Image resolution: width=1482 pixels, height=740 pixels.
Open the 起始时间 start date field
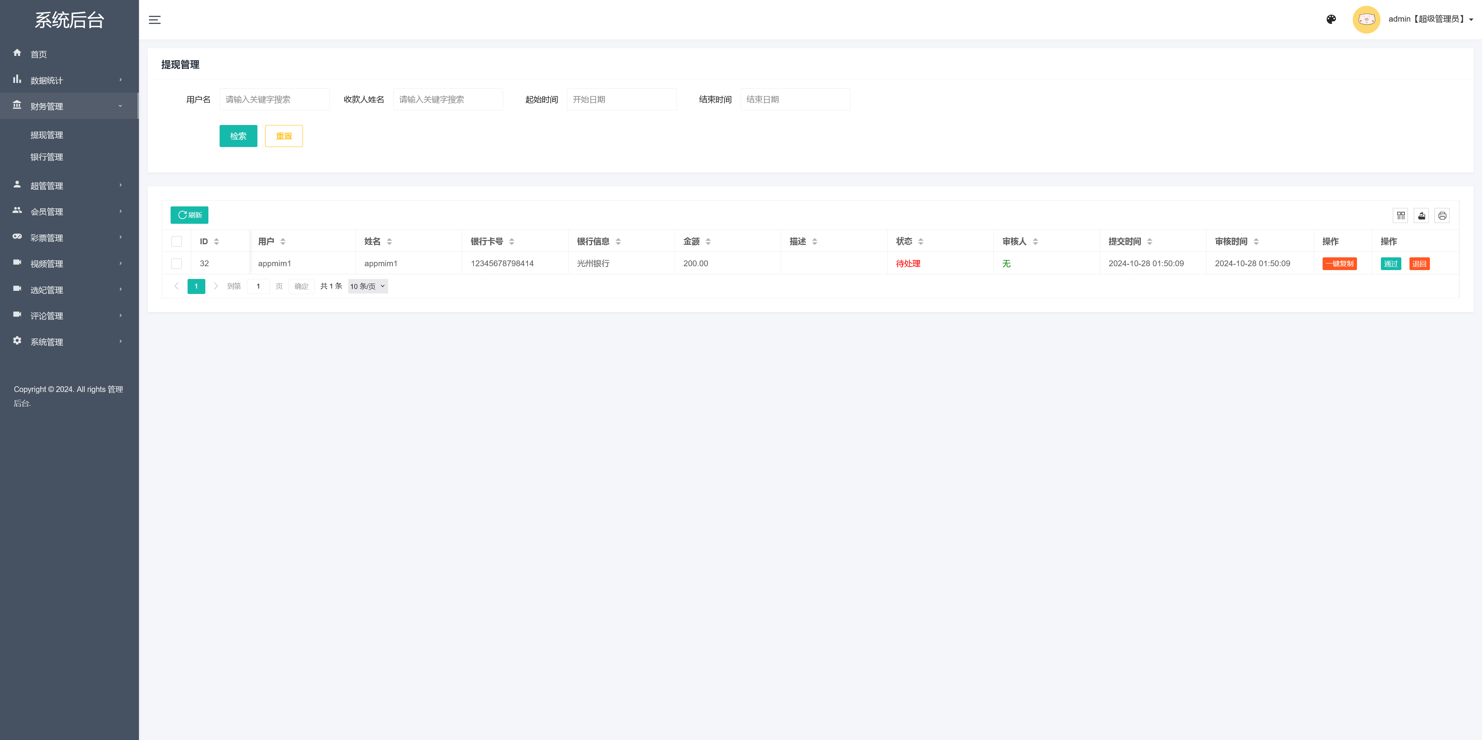[x=621, y=100]
